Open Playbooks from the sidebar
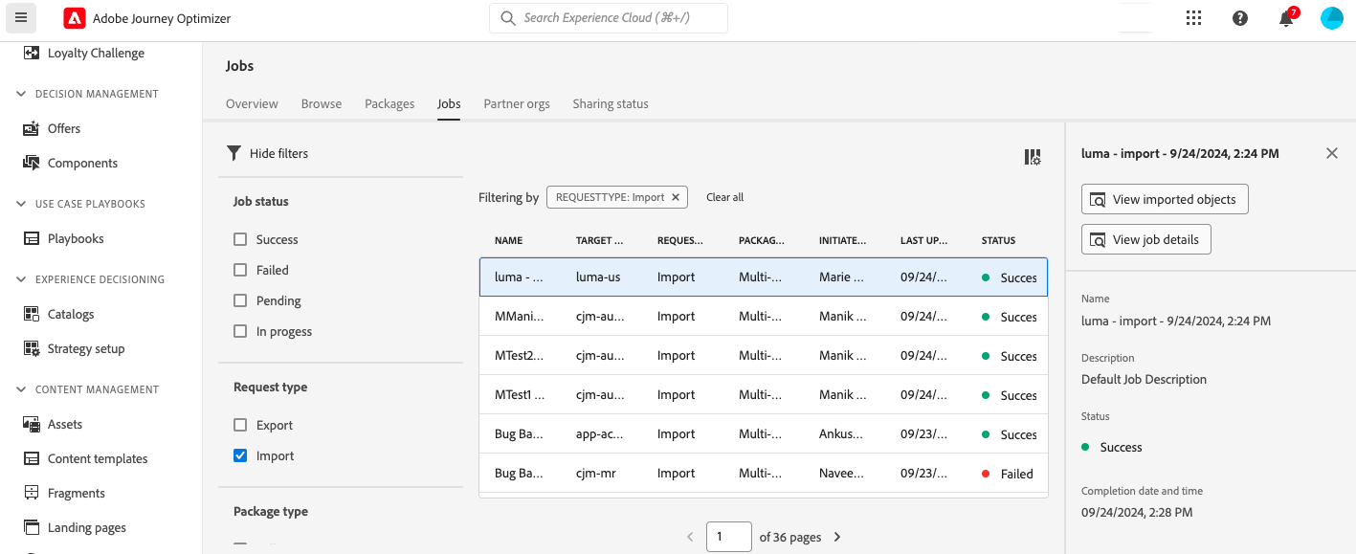 (76, 238)
